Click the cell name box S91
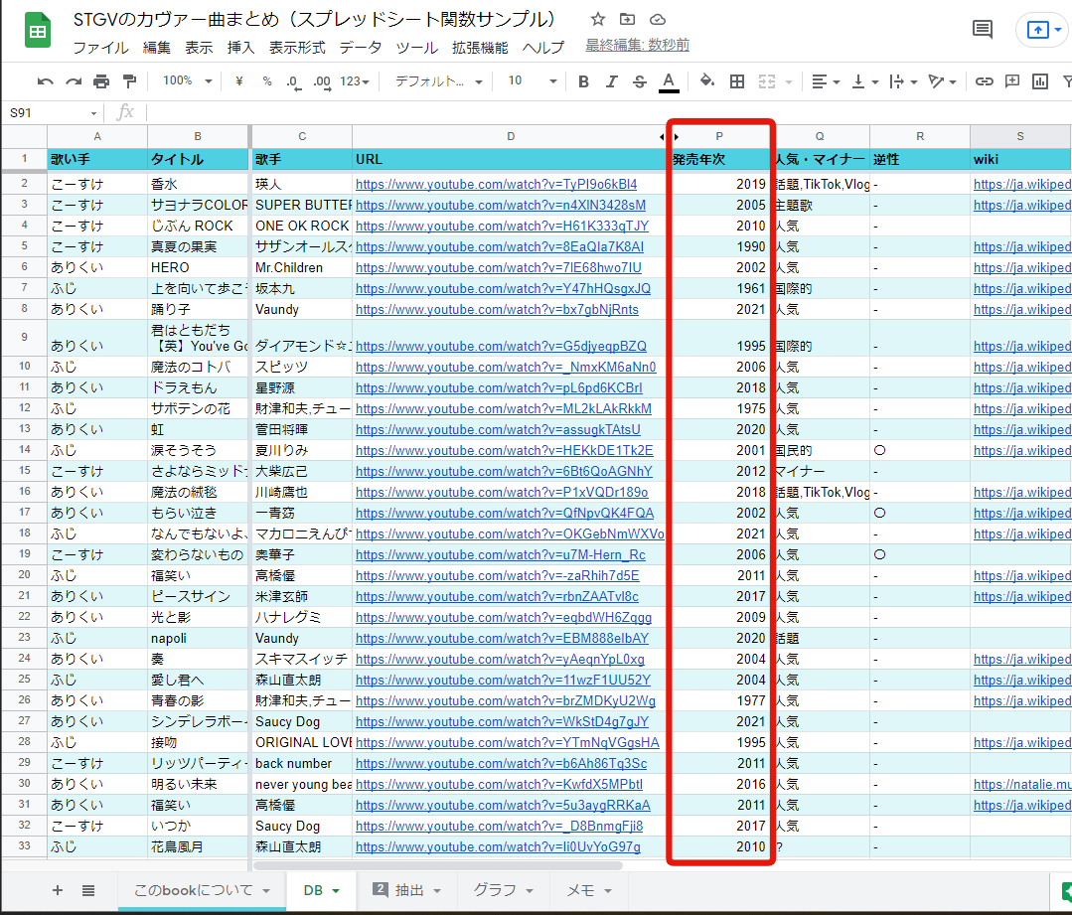The width and height of the screenshot is (1072, 915). click(x=52, y=113)
